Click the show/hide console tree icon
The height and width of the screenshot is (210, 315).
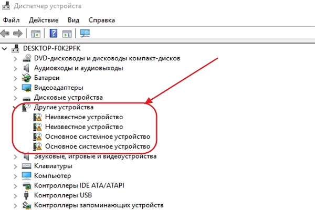(x=36, y=34)
